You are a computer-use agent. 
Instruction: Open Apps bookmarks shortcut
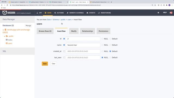4,8
